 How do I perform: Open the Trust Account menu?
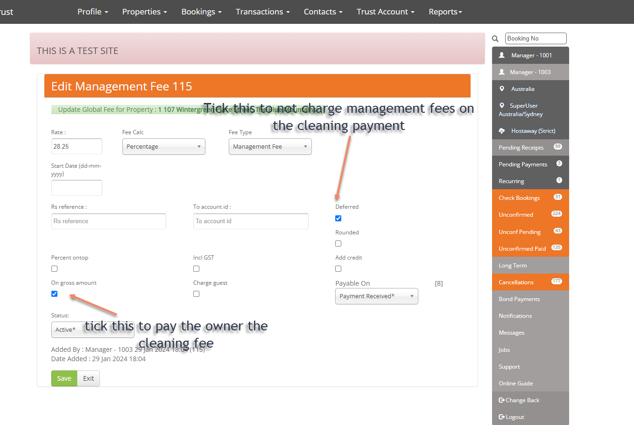tap(385, 12)
